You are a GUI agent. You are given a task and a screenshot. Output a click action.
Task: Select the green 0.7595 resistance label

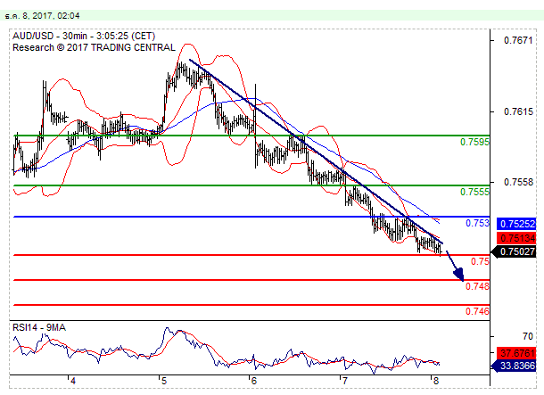click(474, 142)
